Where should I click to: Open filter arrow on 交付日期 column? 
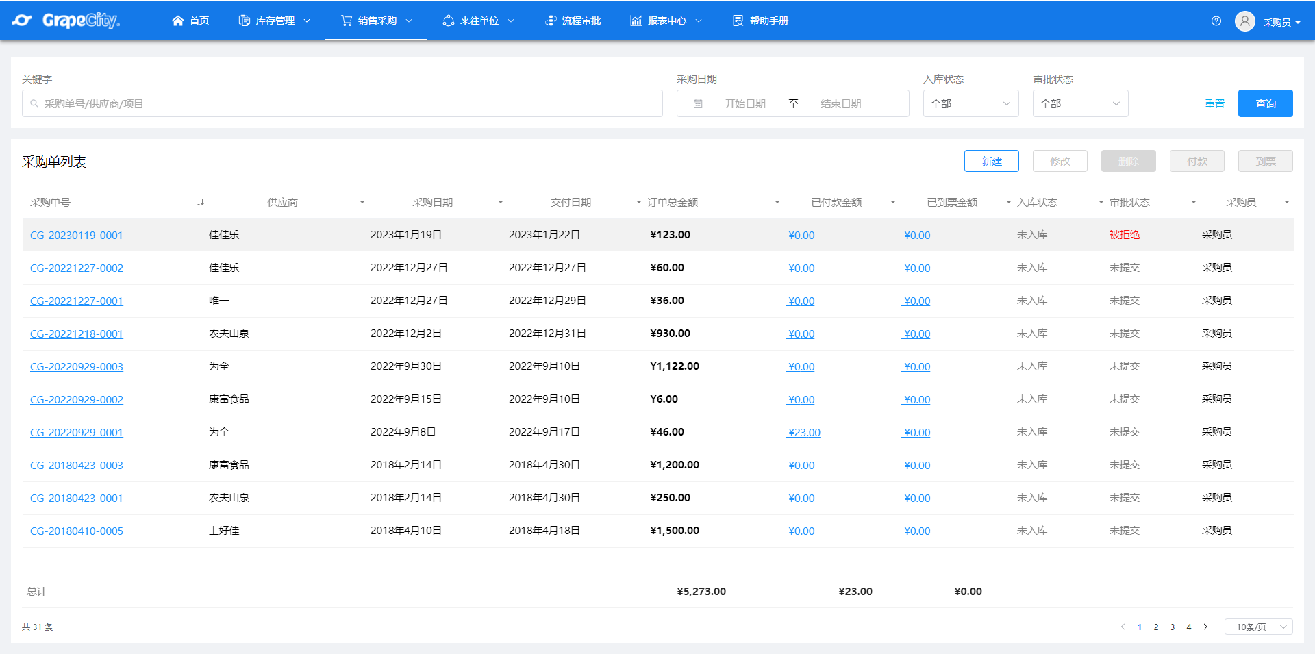(x=639, y=203)
